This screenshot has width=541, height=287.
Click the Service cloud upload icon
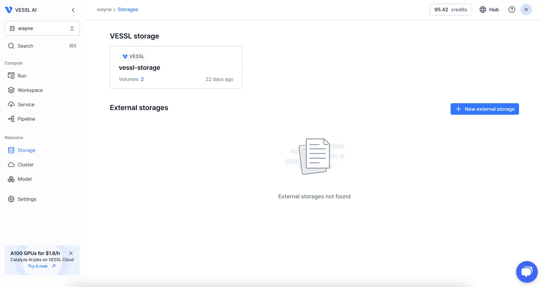11,104
